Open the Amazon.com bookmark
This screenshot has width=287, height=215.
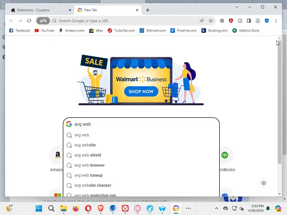pos(72,31)
